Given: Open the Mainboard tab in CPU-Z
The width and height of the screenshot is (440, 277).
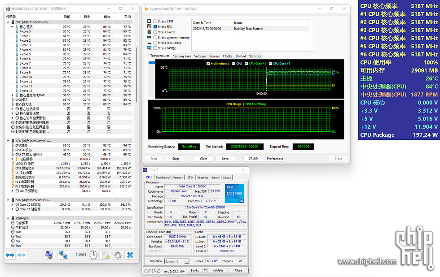Looking at the screenshot, I should (x=163, y=177).
